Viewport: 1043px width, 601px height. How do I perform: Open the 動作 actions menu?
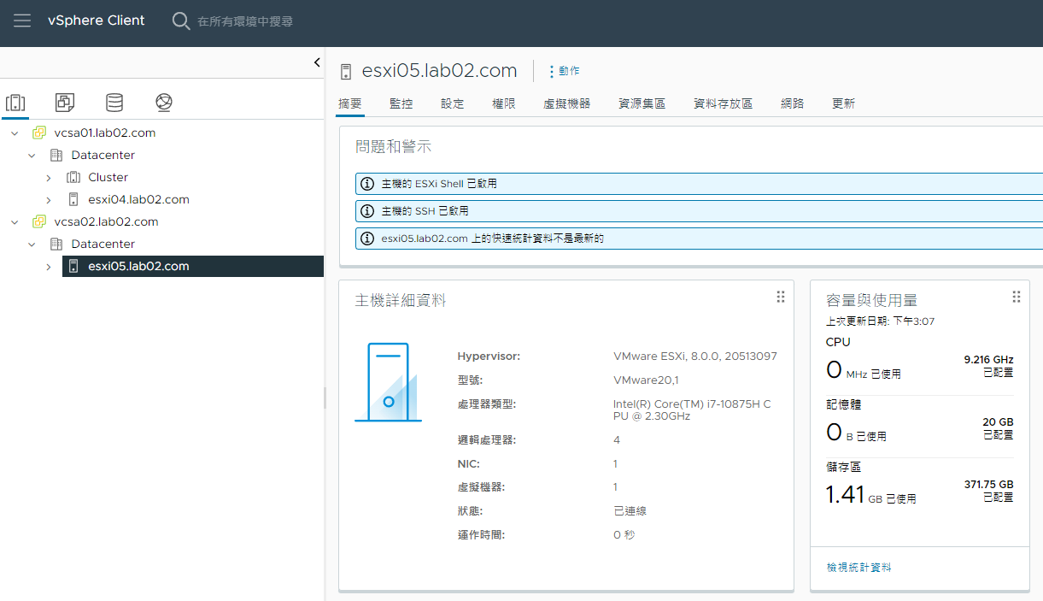[x=564, y=71]
